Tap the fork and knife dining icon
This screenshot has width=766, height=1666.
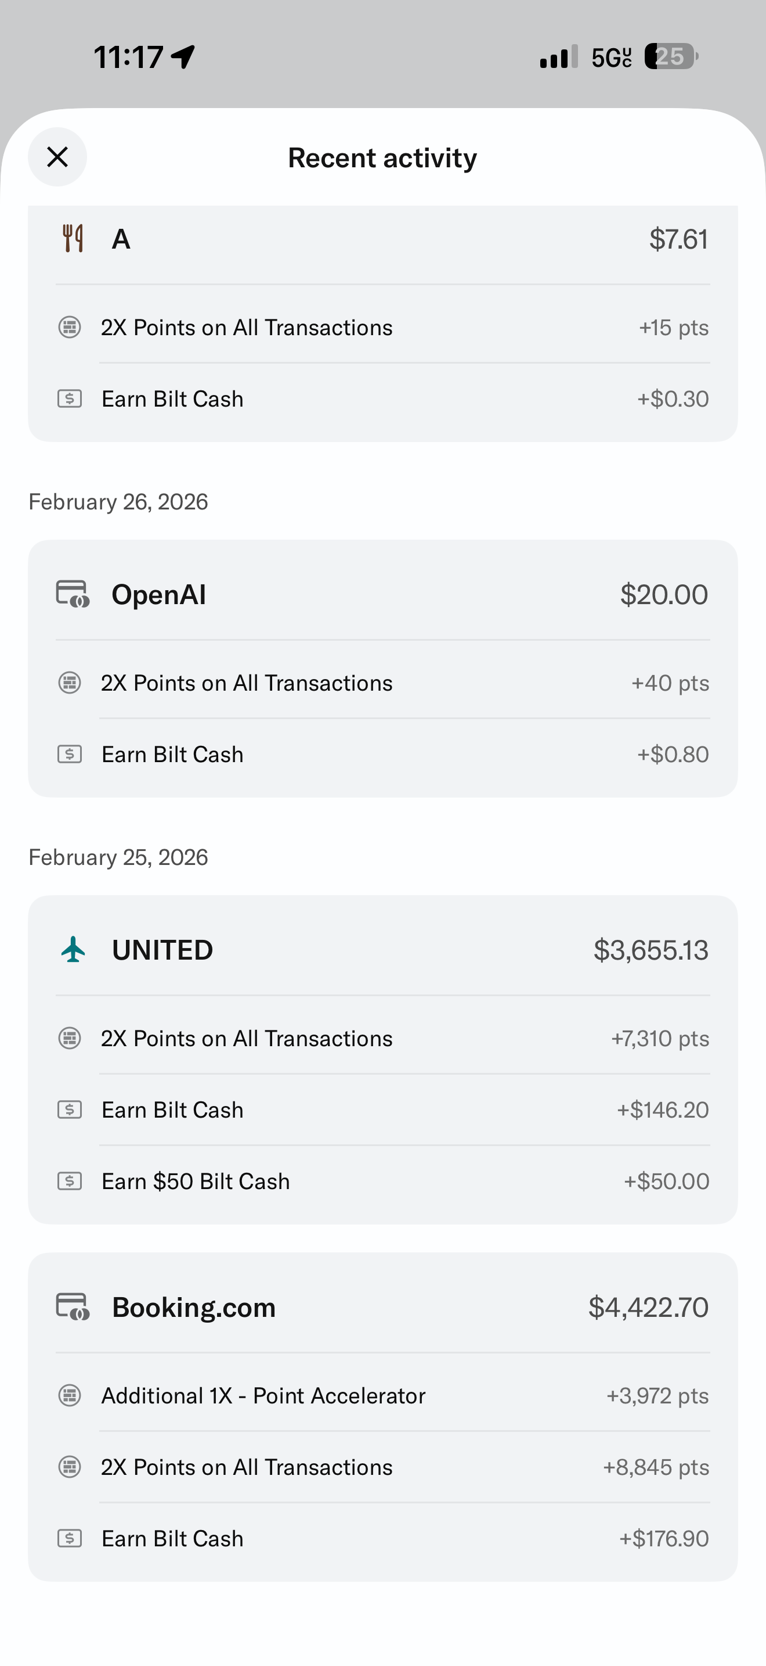[x=73, y=239]
